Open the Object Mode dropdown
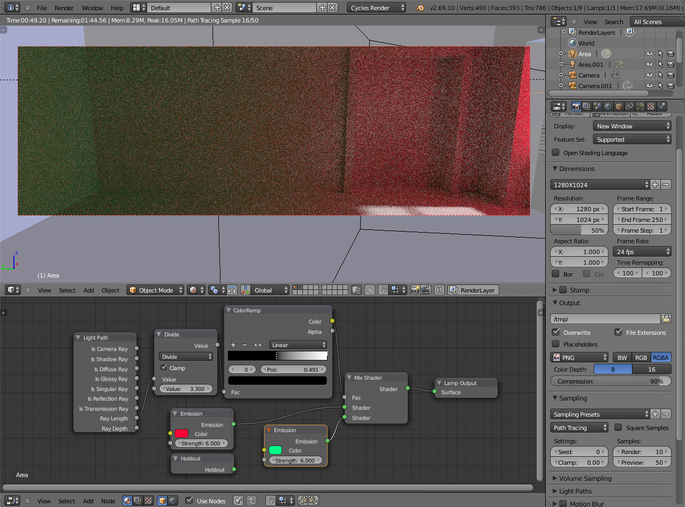 click(155, 290)
